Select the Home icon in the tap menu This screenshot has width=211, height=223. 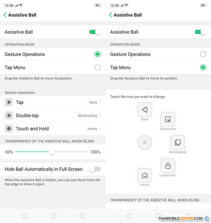(x=145, y=175)
